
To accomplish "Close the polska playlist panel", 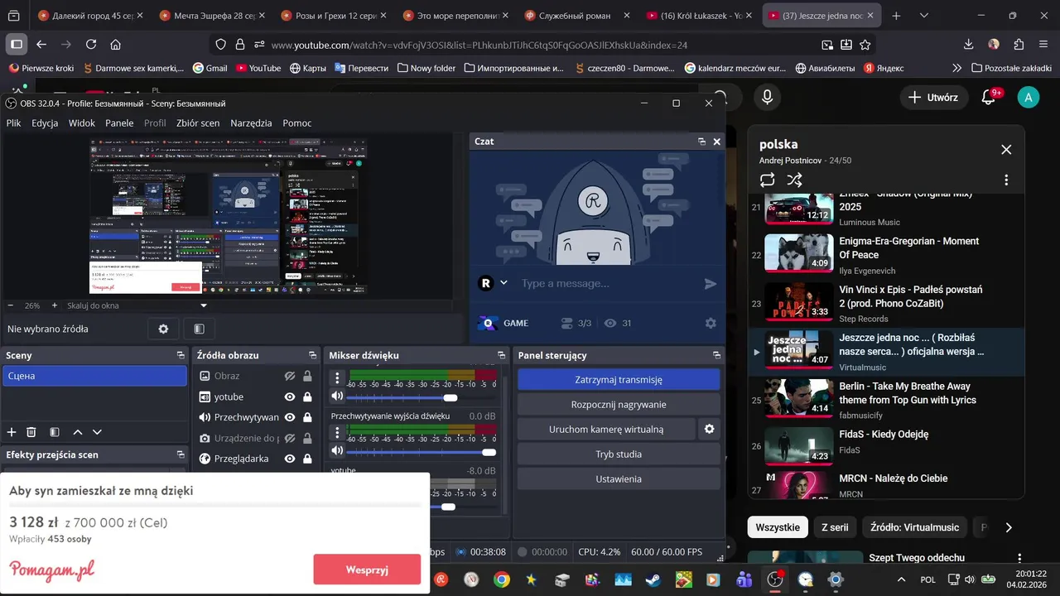I will [x=1006, y=150].
